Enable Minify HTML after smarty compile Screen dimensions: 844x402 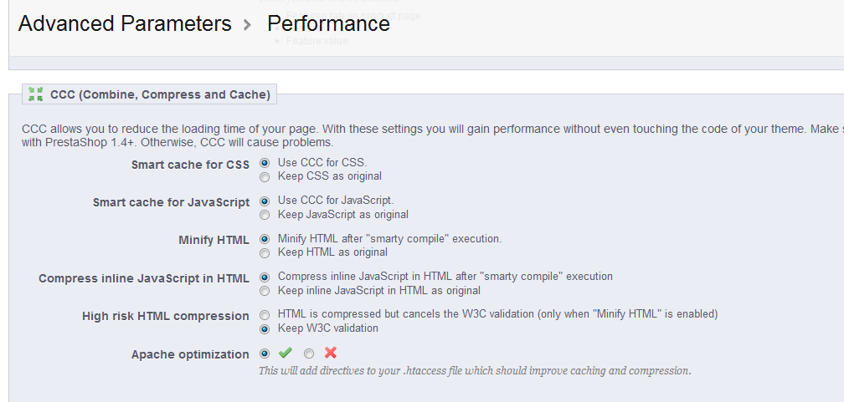265,239
